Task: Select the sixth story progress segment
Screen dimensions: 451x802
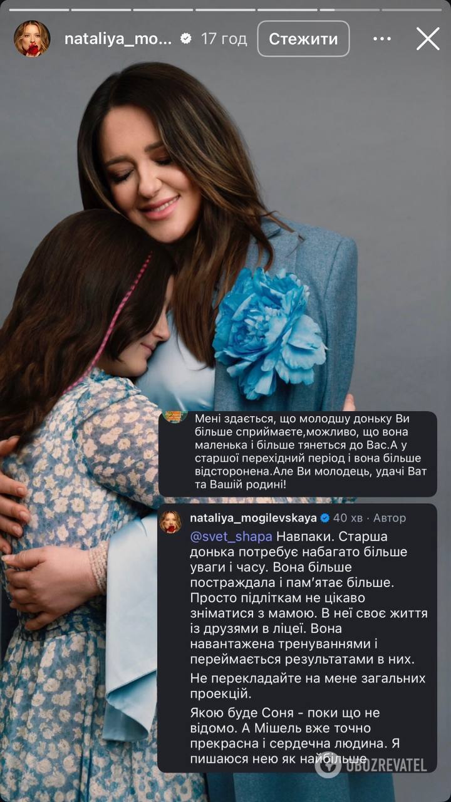Action: coord(349,9)
